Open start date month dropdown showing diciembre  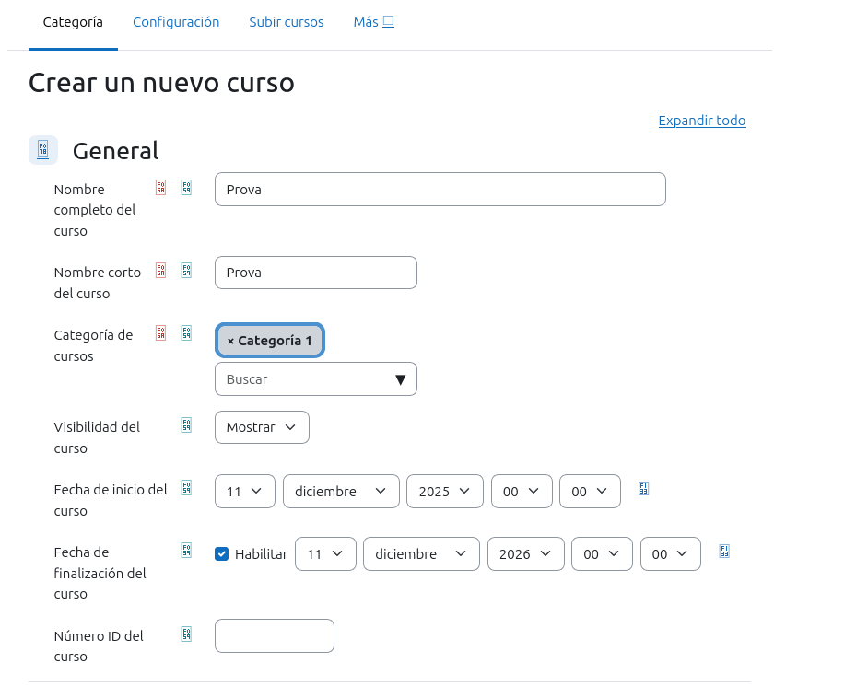341,492
